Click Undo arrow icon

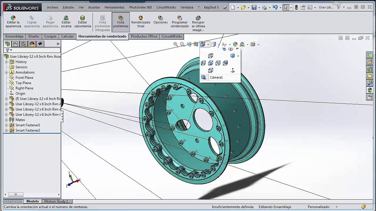point(275,7)
